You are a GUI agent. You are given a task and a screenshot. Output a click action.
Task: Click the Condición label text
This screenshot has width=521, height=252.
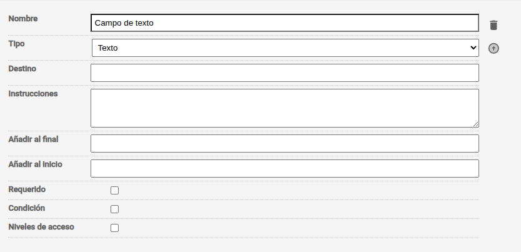[x=27, y=208]
